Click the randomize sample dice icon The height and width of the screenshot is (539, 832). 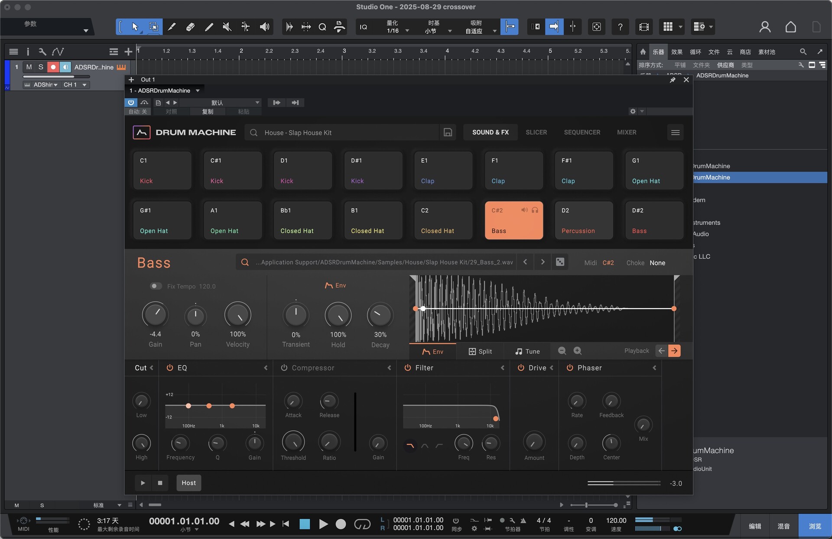coord(560,262)
